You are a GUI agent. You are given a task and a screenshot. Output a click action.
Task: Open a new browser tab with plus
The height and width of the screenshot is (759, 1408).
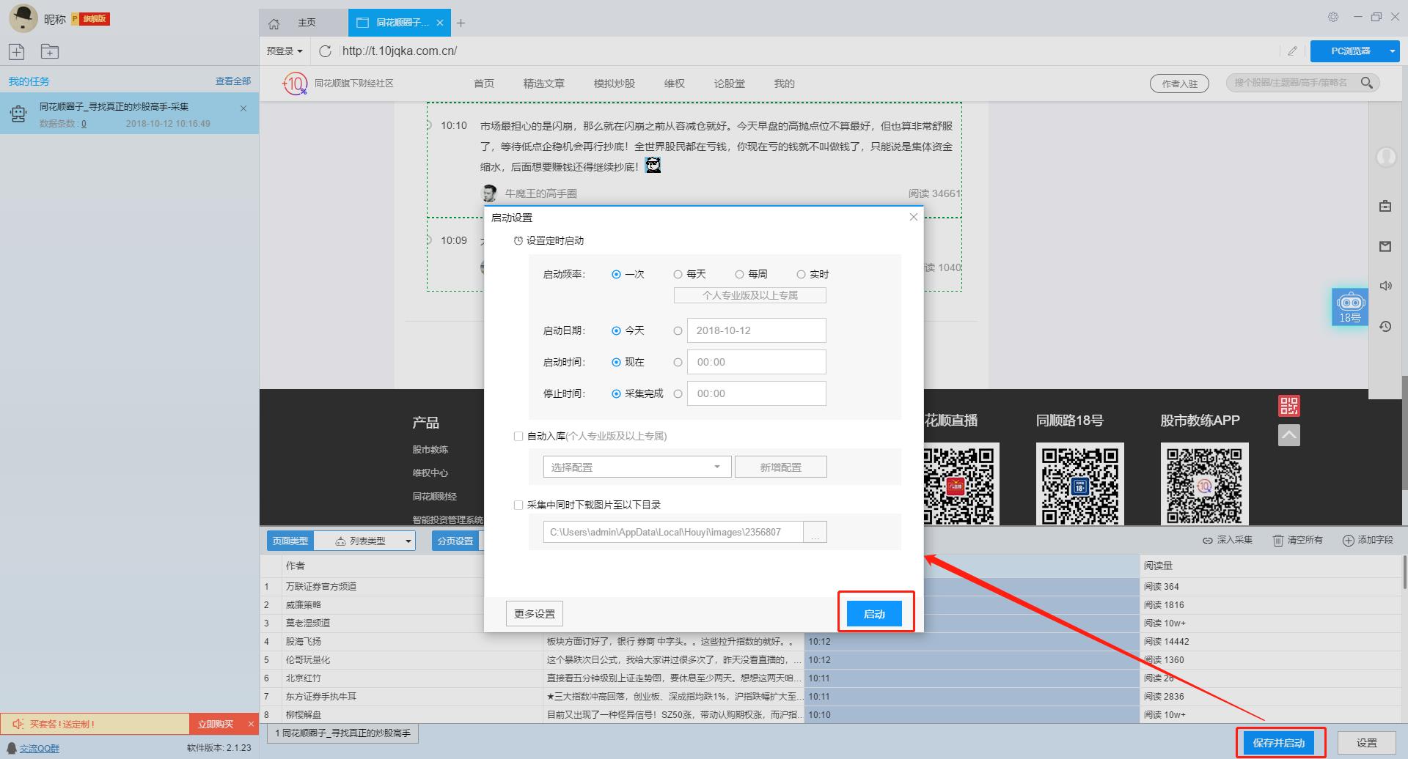461,23
